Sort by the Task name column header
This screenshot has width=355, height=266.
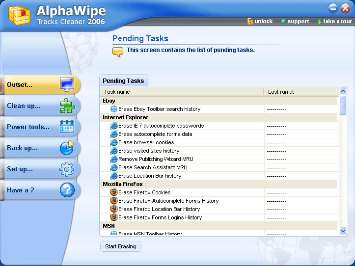coord(182,92)
